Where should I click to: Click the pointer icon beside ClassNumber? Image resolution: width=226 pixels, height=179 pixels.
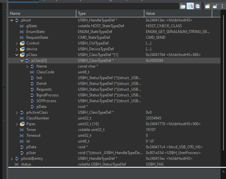[x=22, y=118]
